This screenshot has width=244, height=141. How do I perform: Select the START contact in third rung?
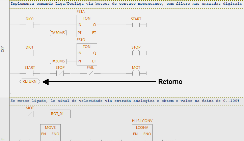coord(30,74)
